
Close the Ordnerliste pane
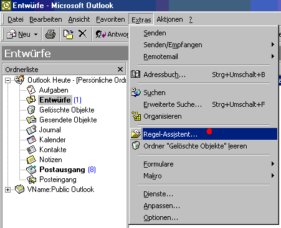click(x=120, y=70)
